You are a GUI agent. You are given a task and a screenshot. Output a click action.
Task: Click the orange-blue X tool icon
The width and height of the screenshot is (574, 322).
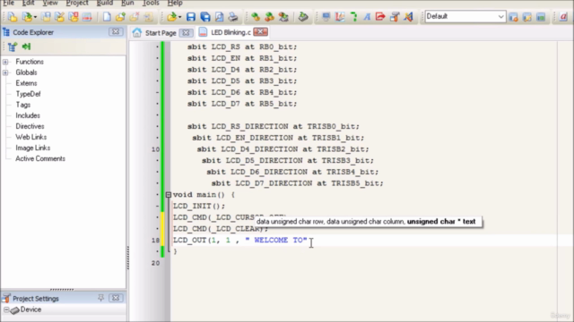(x=409, y=17)
